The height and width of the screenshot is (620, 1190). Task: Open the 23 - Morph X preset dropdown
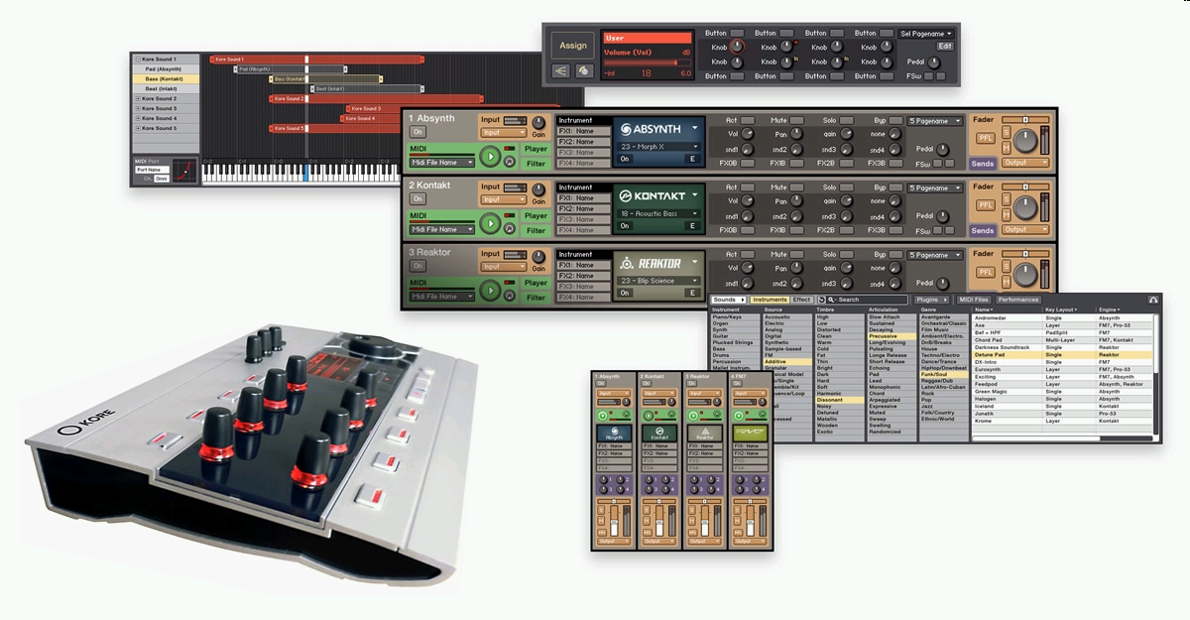click(x=658, y=146)
